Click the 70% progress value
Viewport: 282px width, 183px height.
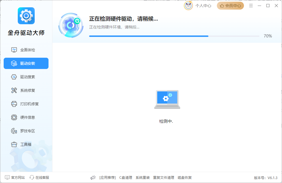(x=268, y=36)
